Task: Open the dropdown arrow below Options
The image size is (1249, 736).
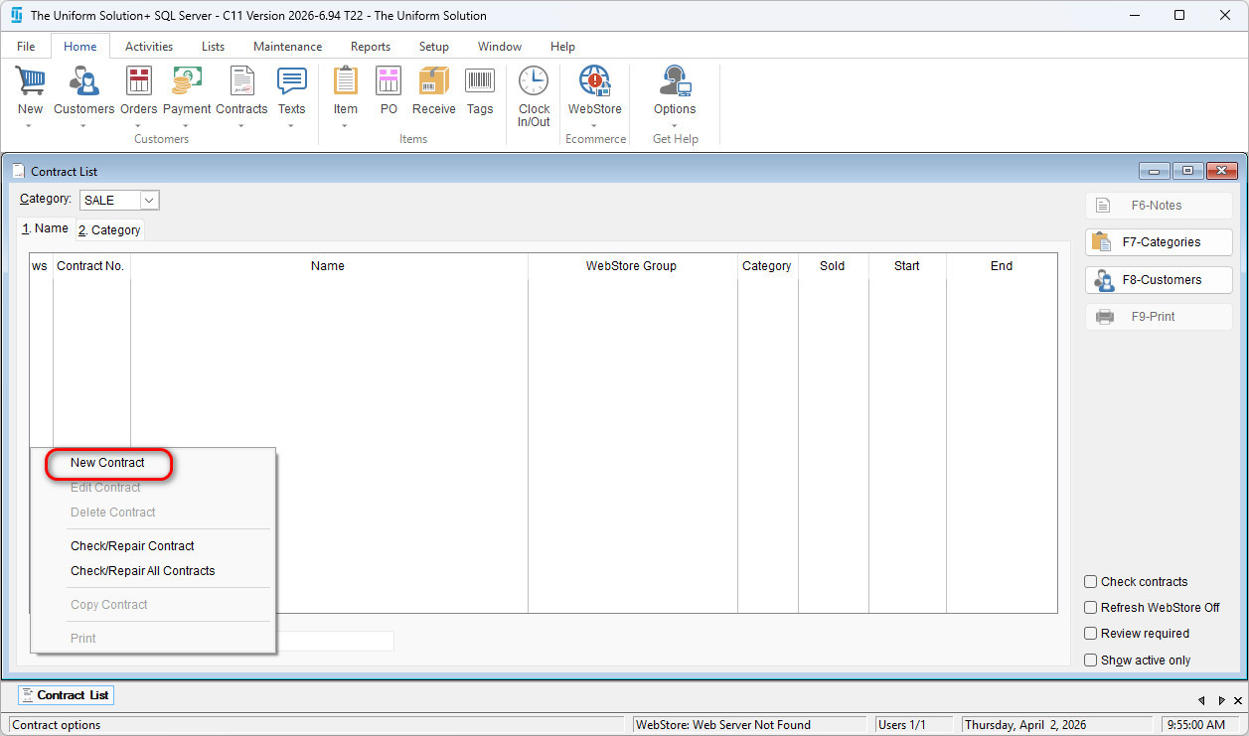Action: [675, 126]
